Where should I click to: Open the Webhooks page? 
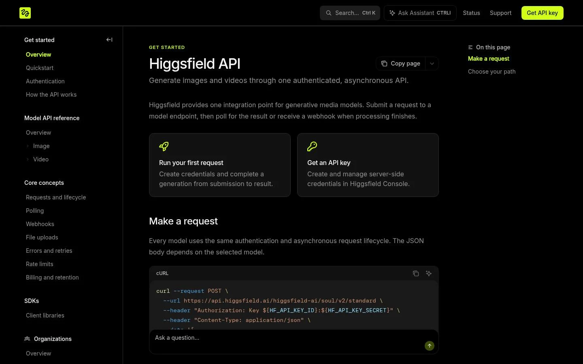coord(40,224)
